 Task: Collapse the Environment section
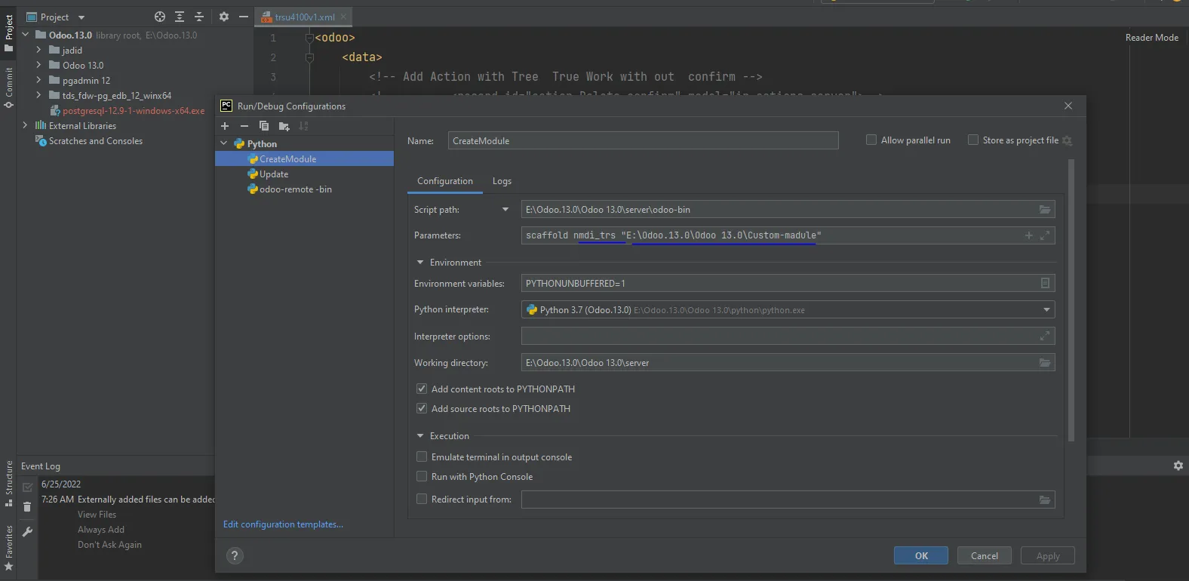pos(420,263)
